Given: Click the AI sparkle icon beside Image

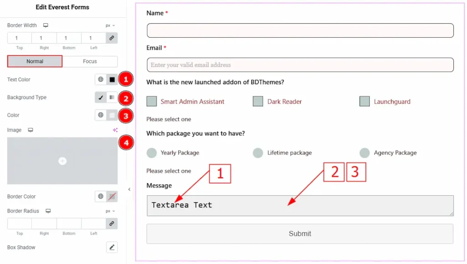Looking at the screenshot, I should pos(115,130).
